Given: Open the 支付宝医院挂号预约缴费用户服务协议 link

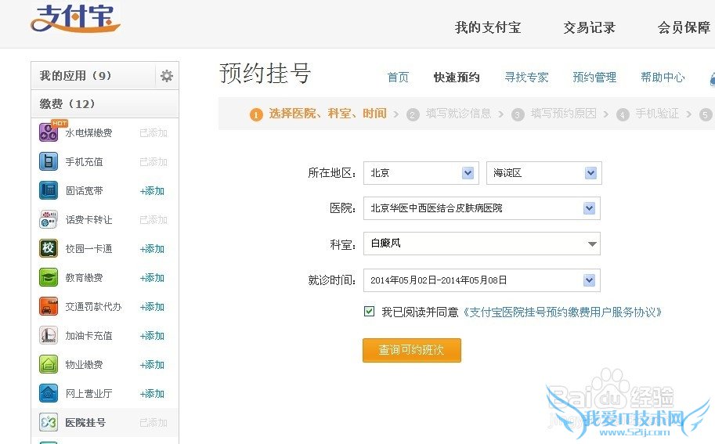Looking at the screenshot, I should [x=562, y=312].
